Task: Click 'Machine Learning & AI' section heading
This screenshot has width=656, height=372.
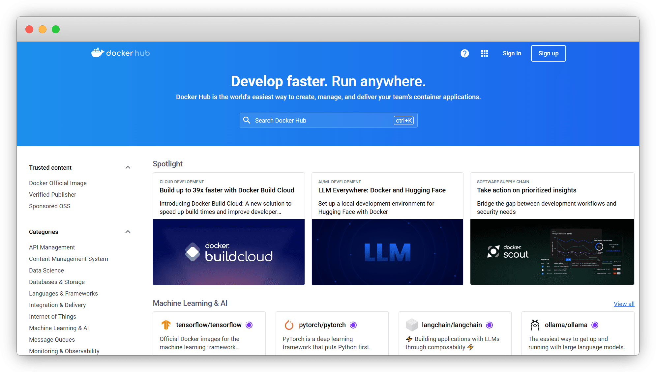Action: [x=190, y=303]
